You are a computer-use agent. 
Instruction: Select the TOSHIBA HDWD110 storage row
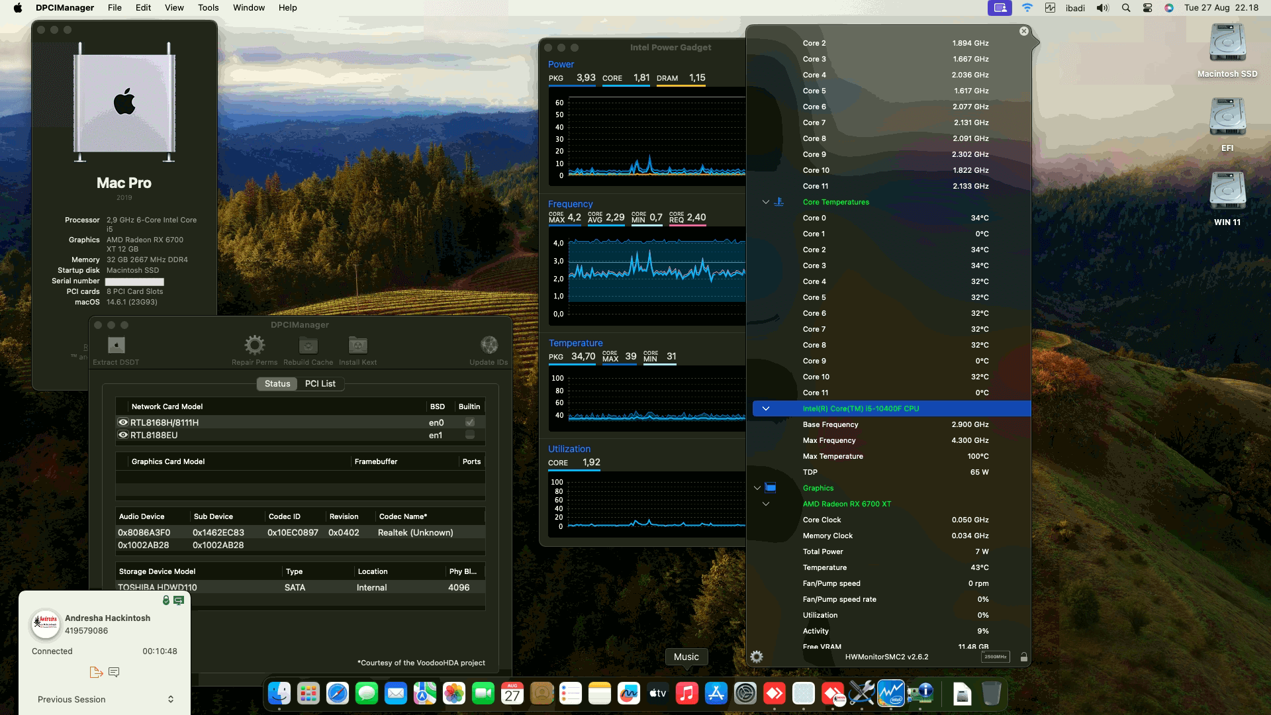[301, 587]
